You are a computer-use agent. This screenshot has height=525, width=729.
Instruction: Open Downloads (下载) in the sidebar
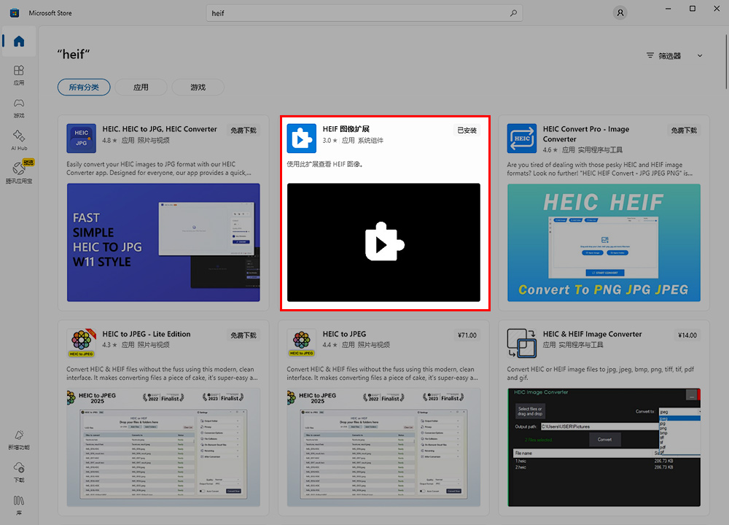19,472
